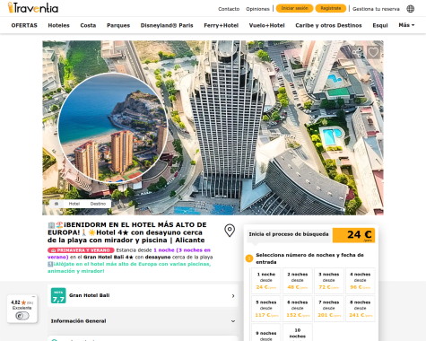Click Iniciar sesión button
426x341 pixels.
pyautogui.click(x=294, y=8)
